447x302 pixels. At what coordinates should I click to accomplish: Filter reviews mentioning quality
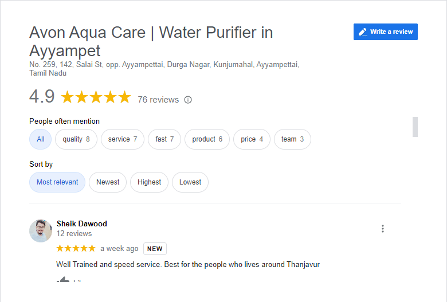pos(76,139)
